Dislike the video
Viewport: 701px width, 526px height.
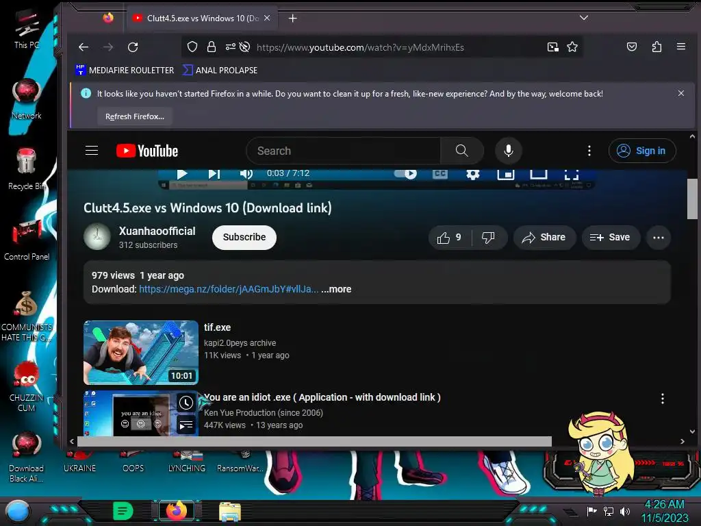[488, 238]
